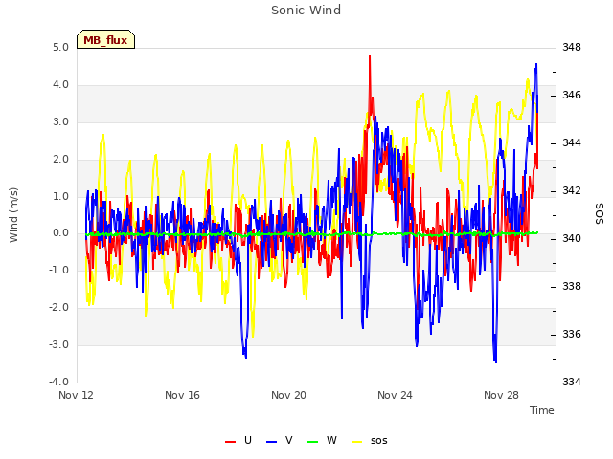
Task: Click the red U peak near 5.0
Action: pyautogui.click(x=370, y=57)
